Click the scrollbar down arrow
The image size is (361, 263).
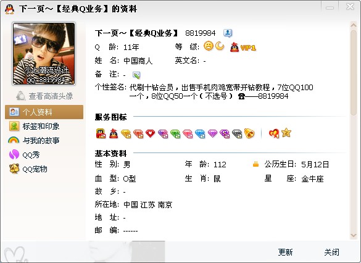point(354,235)
